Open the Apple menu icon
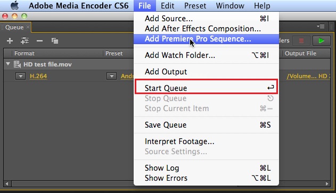The height and width of the screenshot is (193, 336). click(x=14, y=5)
